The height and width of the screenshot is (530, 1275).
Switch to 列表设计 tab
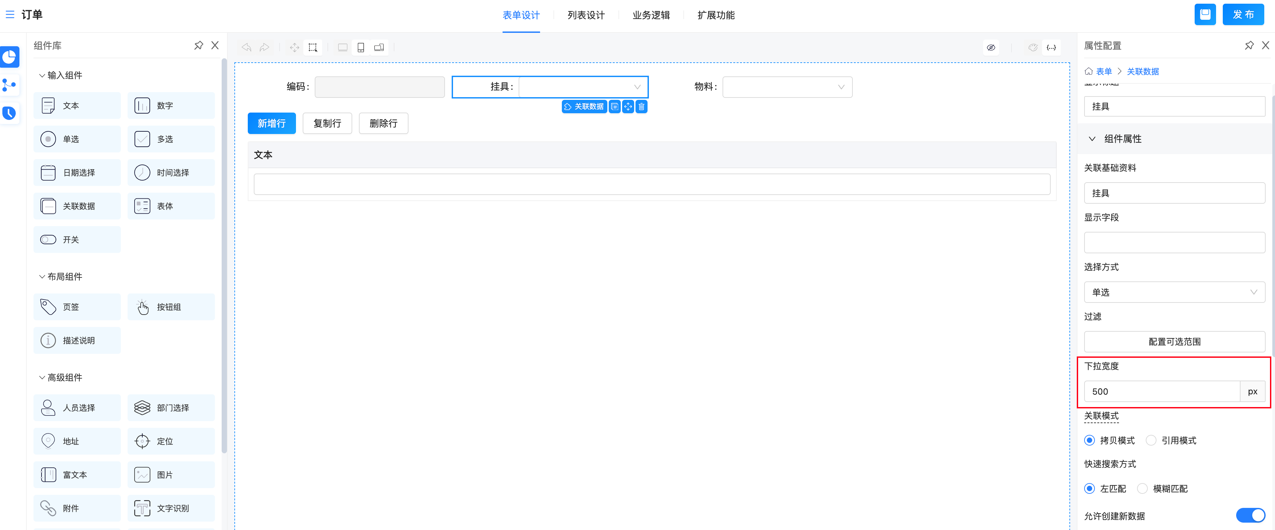586,15
